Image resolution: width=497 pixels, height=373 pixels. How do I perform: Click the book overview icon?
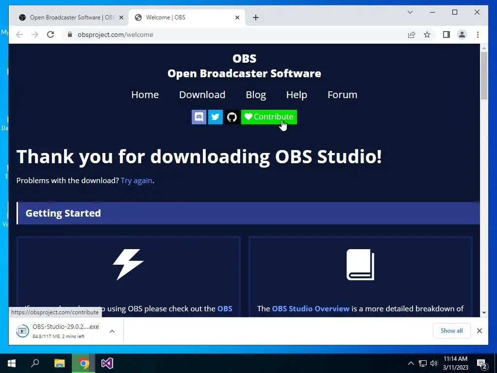click(361, 265)
